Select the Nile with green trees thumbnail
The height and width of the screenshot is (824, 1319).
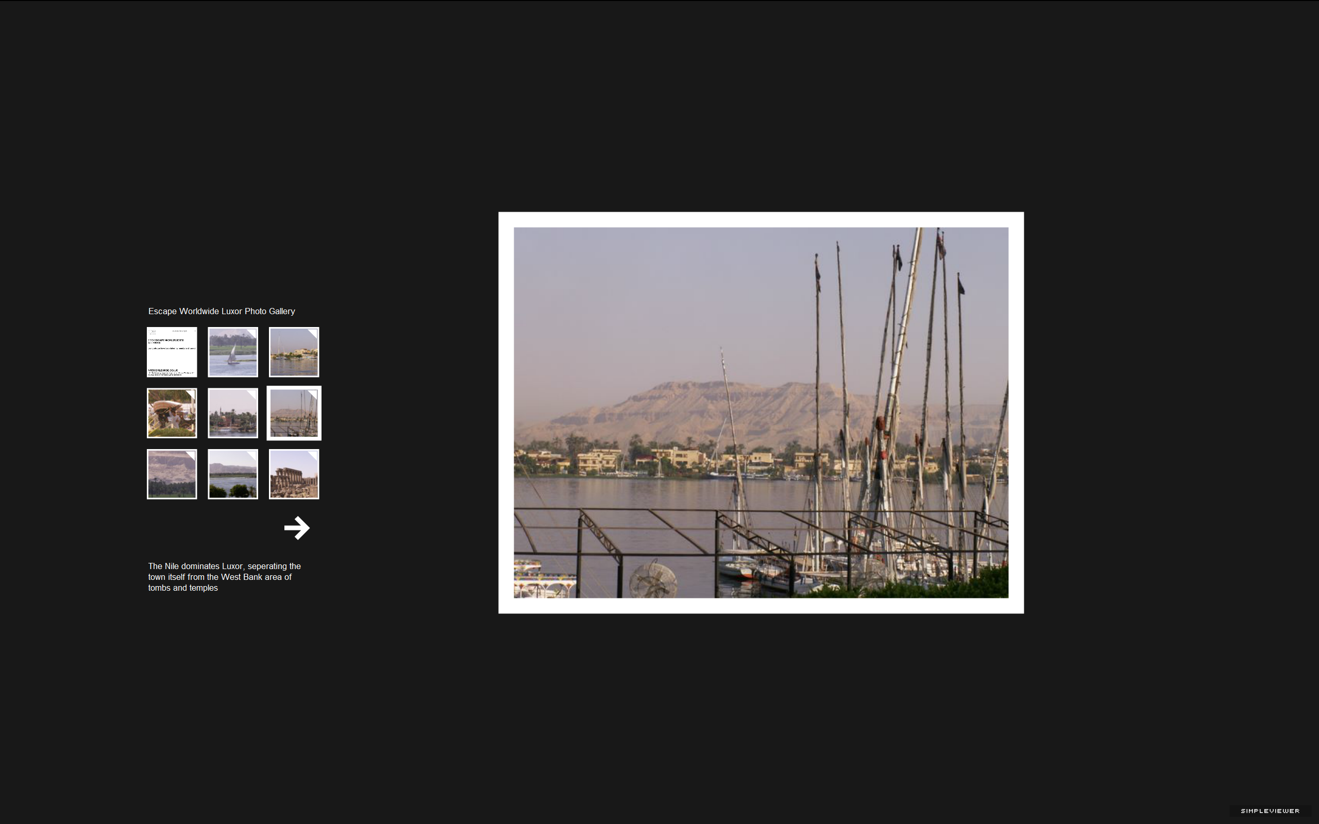click(233, 474)
